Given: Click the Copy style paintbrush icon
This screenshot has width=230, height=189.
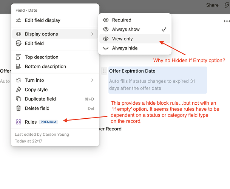Looking at the screenshot, I should pyautogui.click(x=19, y=90).
